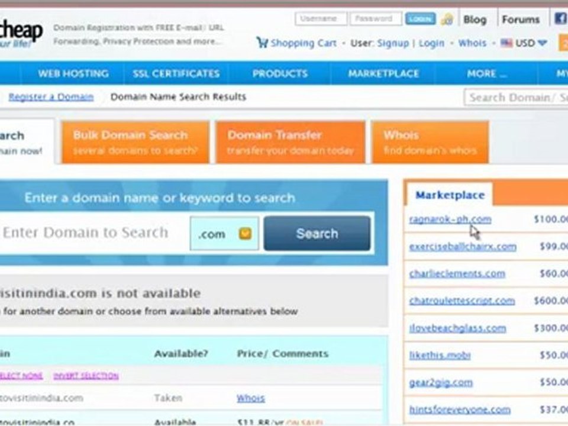568x426 pixels.
Task: Click the key icon beside Login button
Action: coord(447,19)
